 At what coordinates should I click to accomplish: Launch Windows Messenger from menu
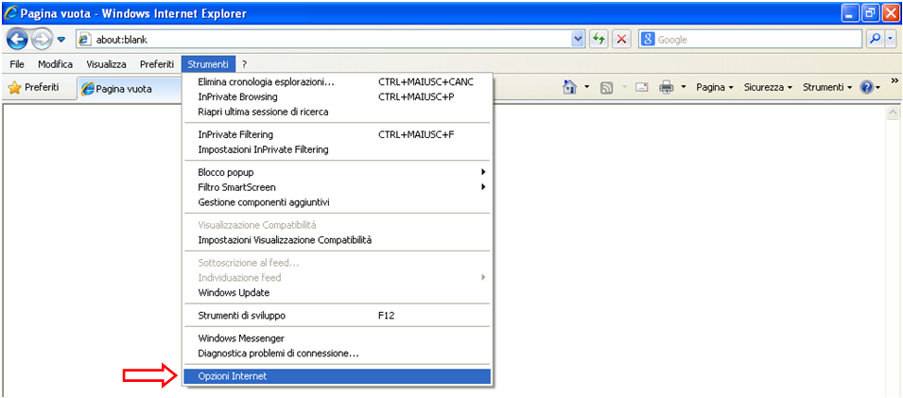[x=337, y=338]
